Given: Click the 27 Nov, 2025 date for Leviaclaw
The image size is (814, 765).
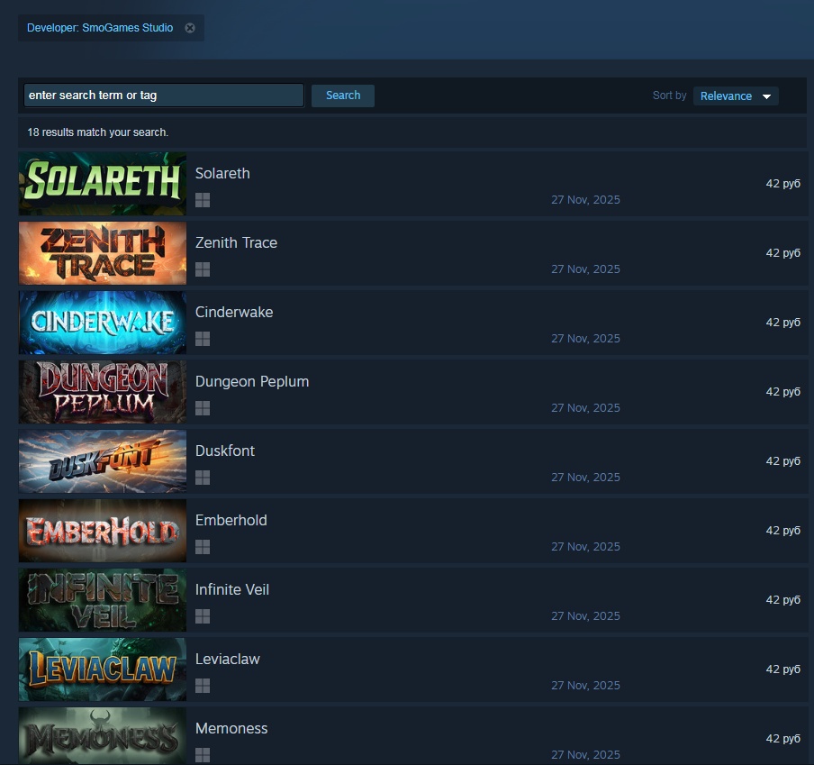Looking at the screenshot, I should (585, 686).
